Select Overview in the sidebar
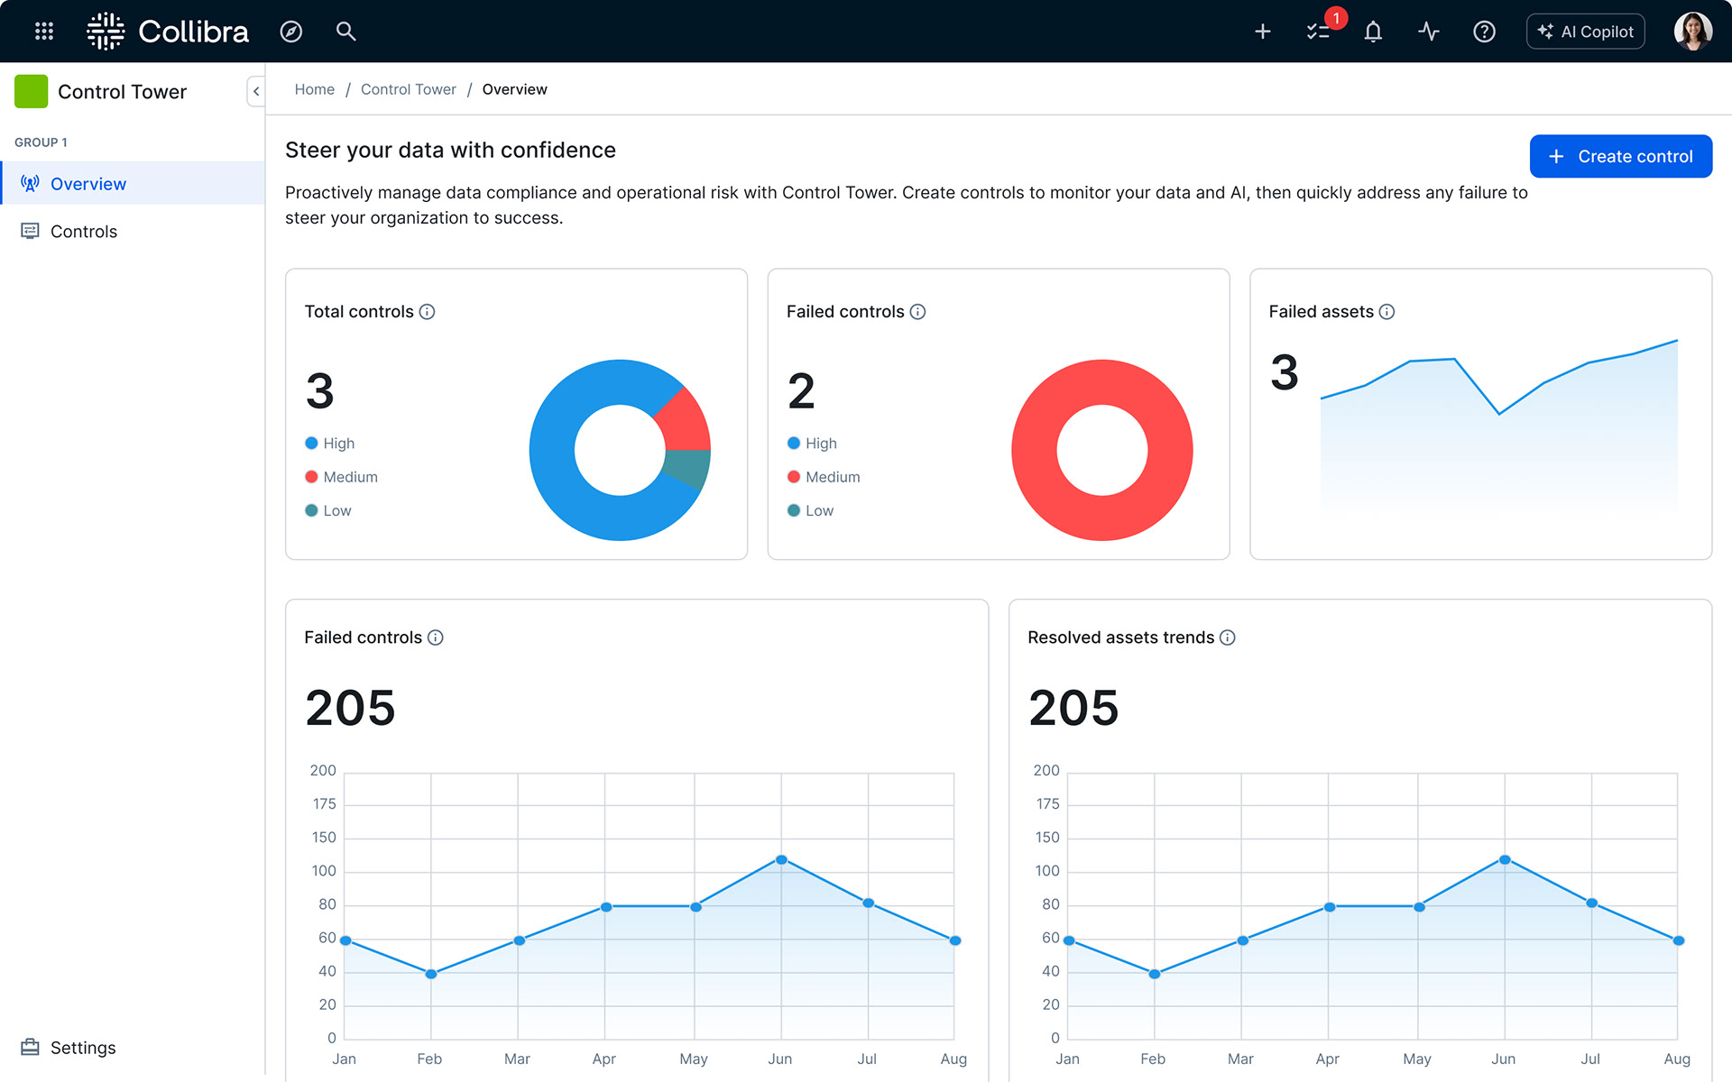This screenshot has width=1732, height=1082. tap(88, 184)
